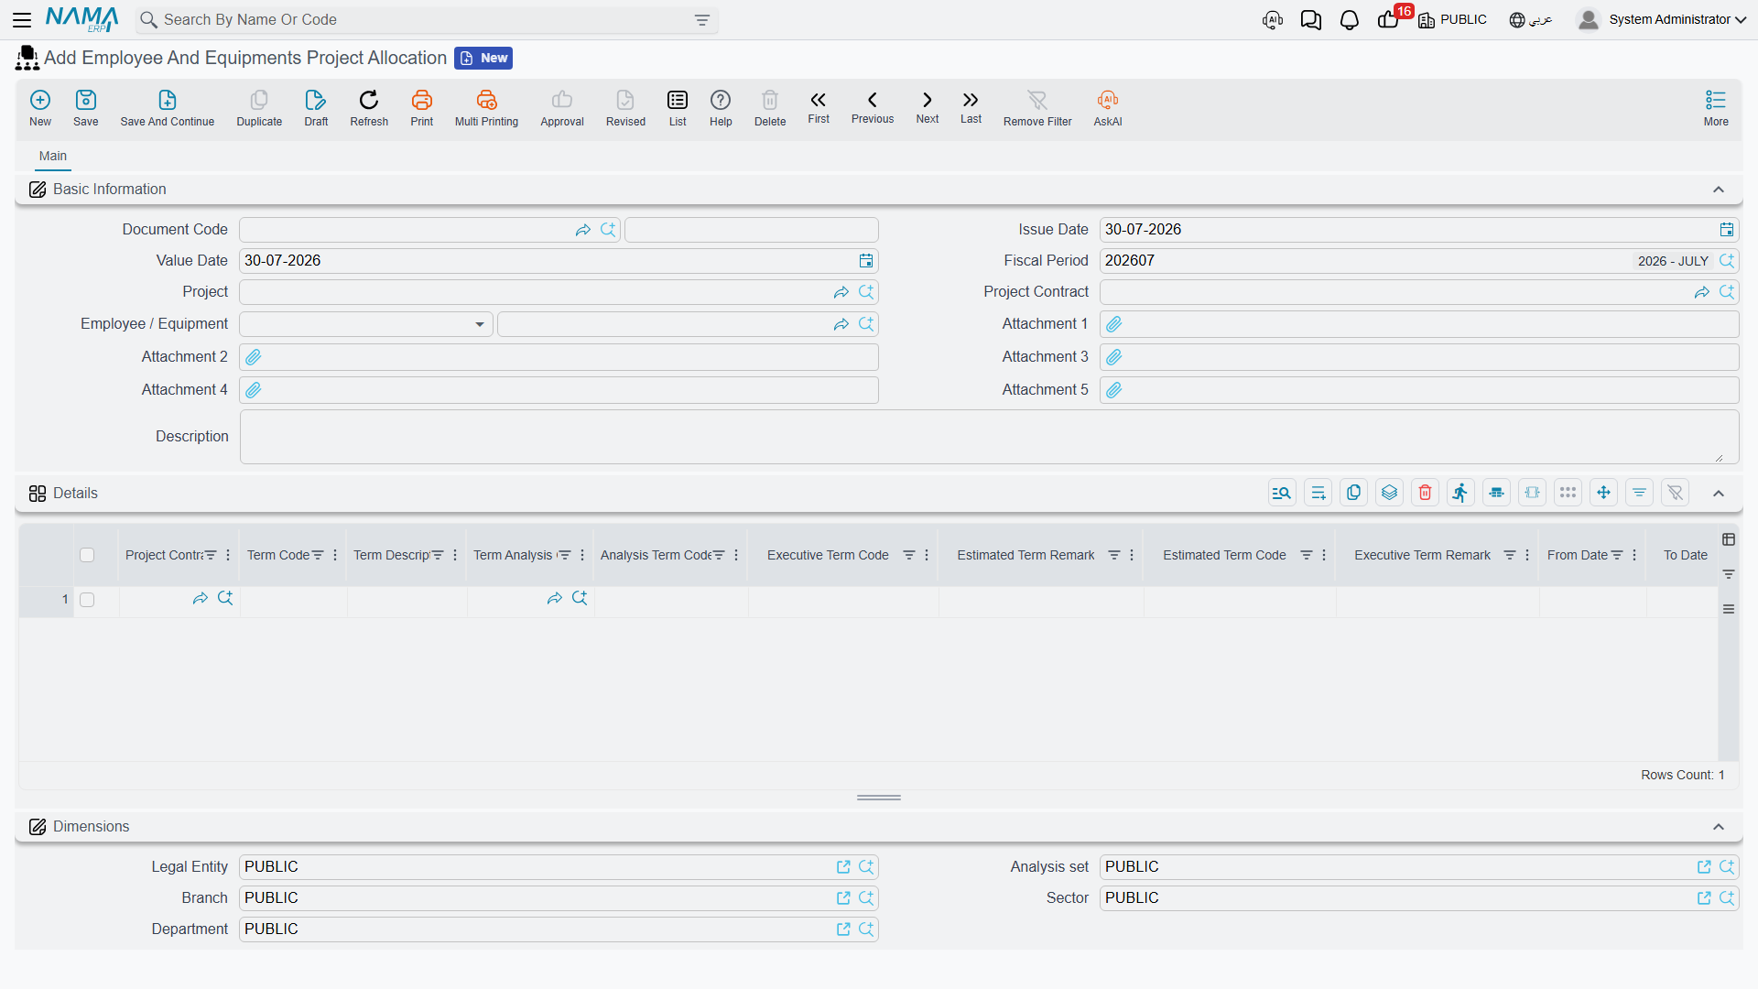Open the calendar picker for Issue Date
The image size is (1758, 989).
click(1726, 230)
